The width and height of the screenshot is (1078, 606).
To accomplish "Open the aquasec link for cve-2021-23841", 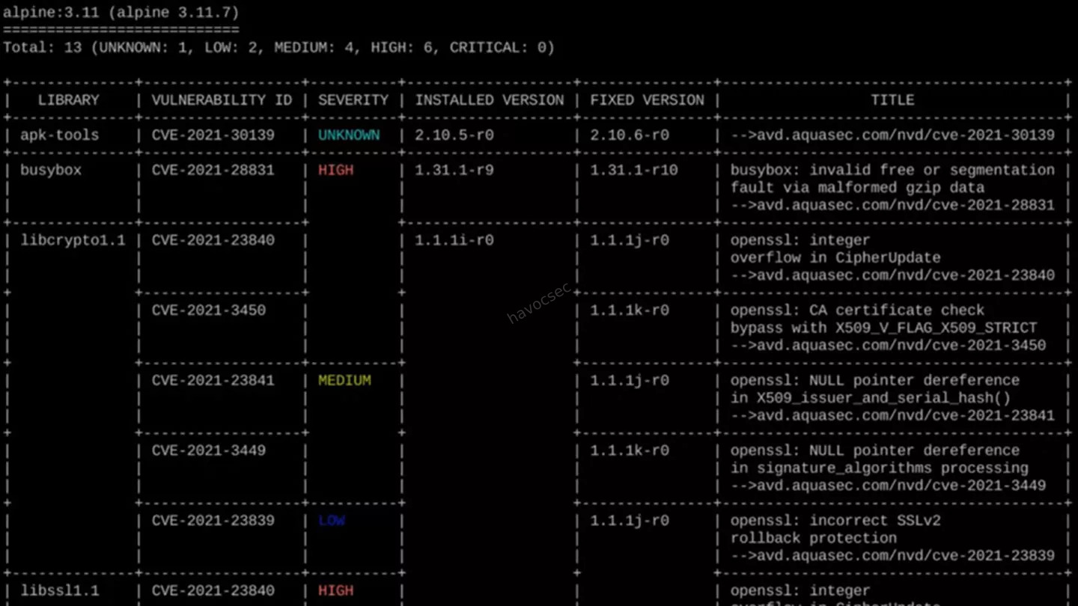I will [892, 415].
